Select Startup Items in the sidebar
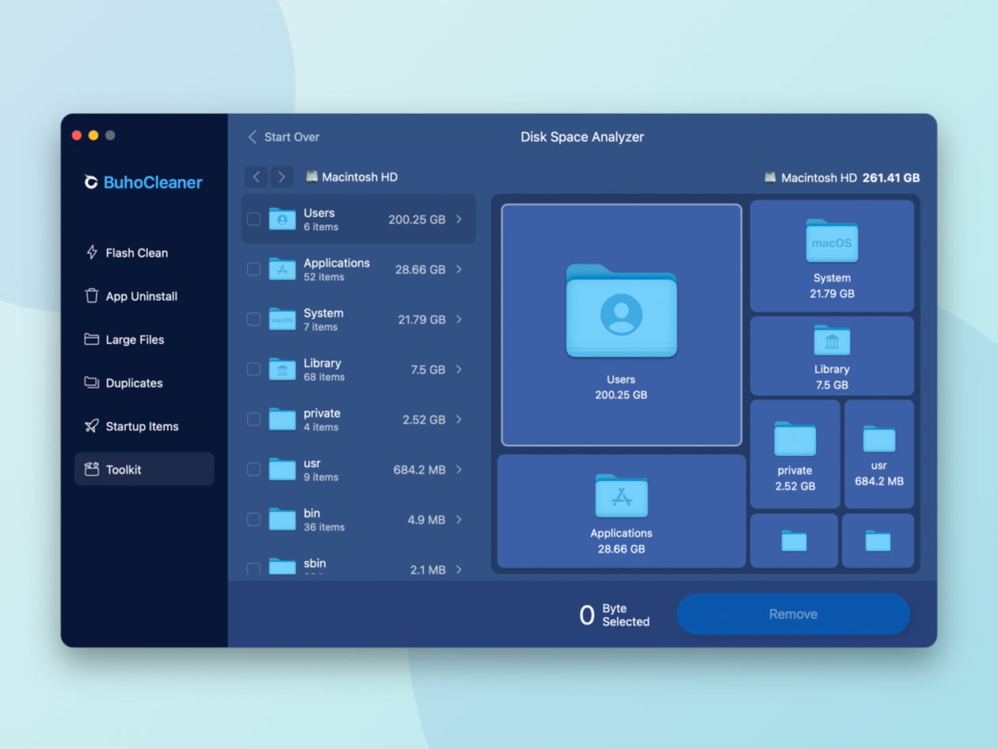Screen dimensions: 998x749 pos(143,426)
